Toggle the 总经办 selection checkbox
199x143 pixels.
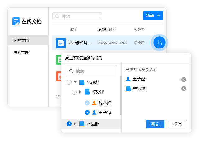tap(69, 82)
